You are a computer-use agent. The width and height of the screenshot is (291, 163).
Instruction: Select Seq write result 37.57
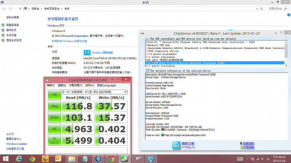coord(112,106)
